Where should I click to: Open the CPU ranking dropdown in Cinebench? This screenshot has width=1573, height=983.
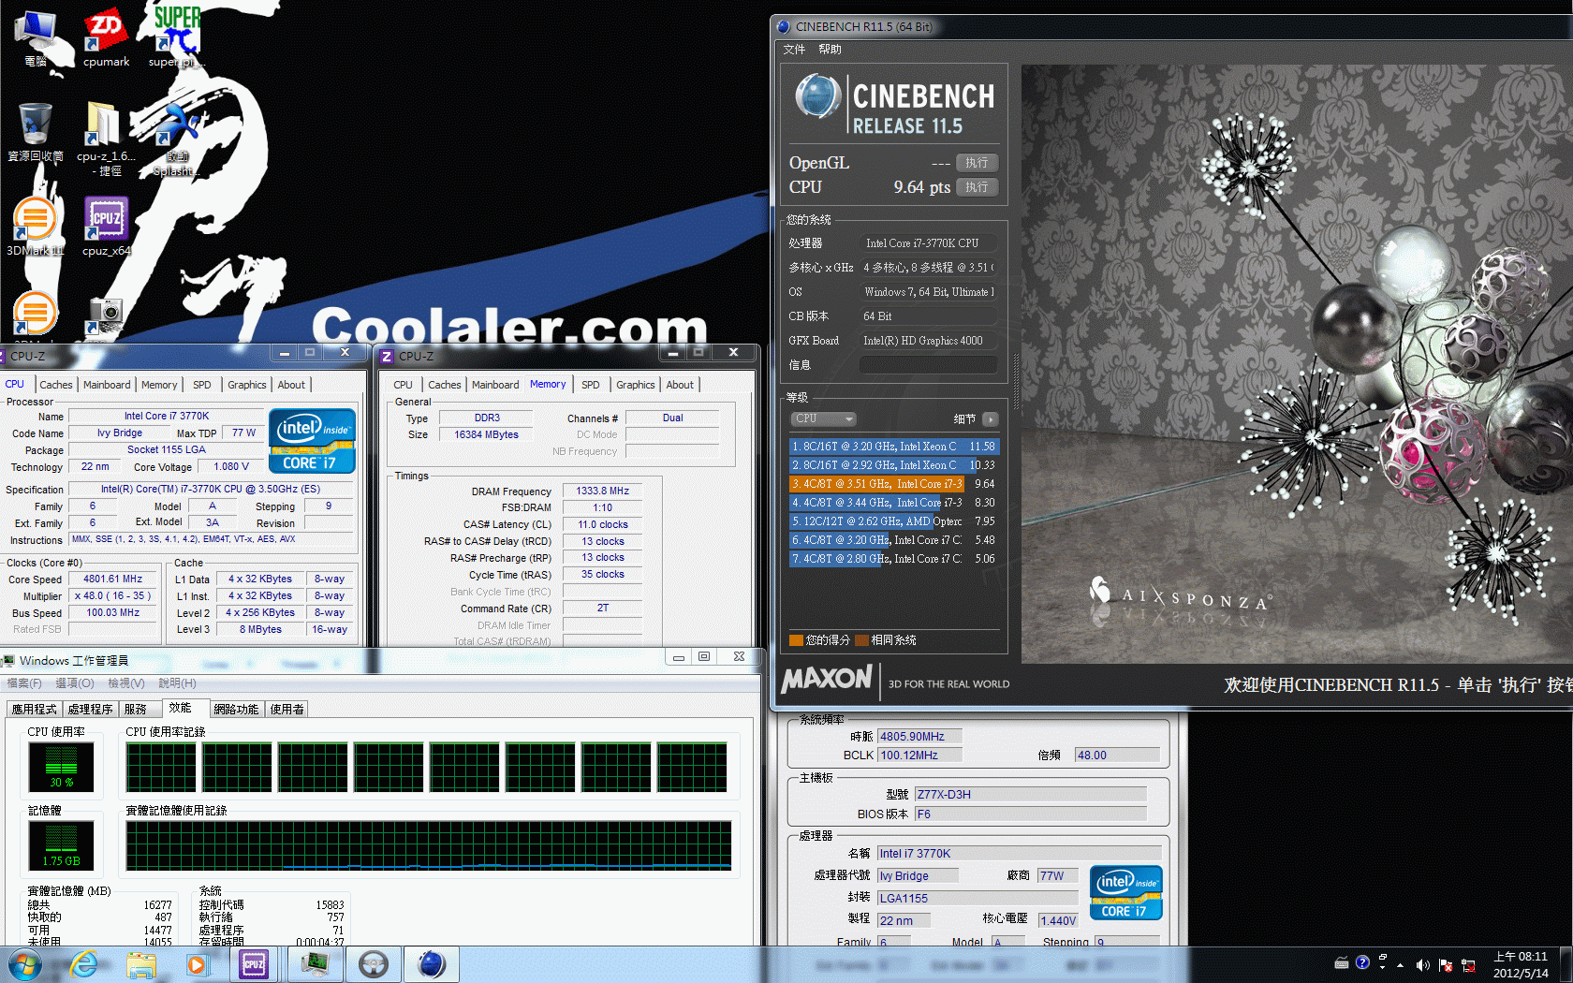[x=824, y=418]
